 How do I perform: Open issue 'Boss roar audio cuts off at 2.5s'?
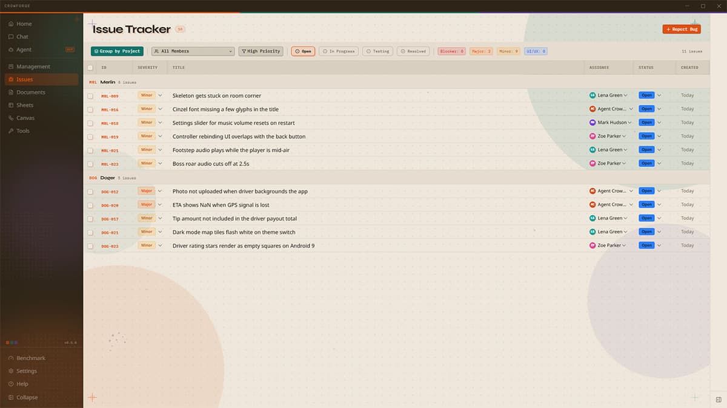click(211, 163)
